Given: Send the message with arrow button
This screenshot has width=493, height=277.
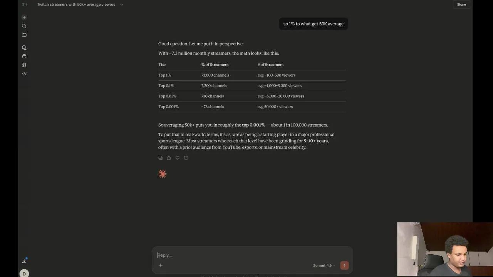Looking at the screenshot, I should pos(344,265).
